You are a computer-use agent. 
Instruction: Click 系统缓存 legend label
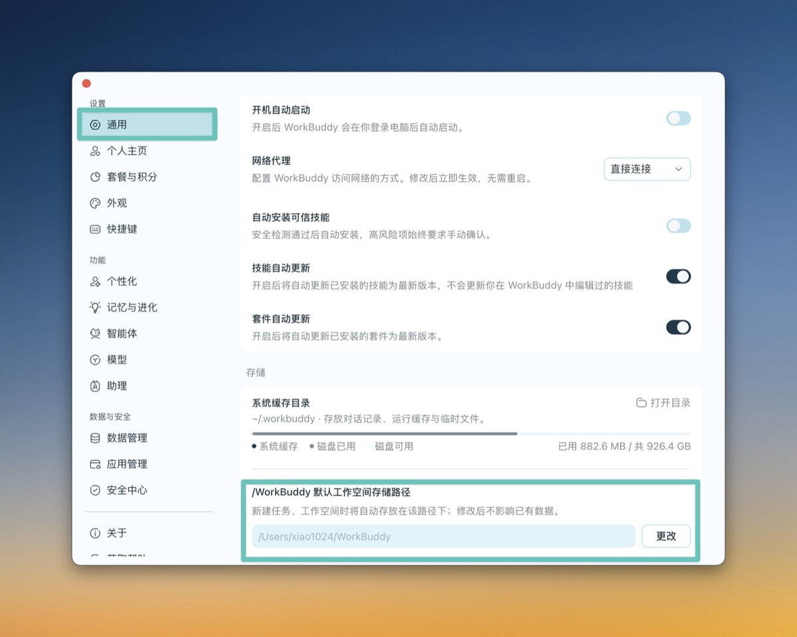point(279,446)
